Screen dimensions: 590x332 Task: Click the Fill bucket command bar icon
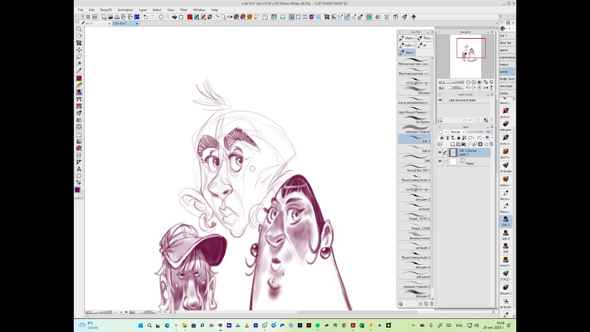(174, 17)
